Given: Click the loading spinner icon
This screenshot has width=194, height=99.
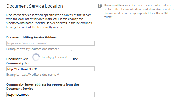Looking at the screenshot, I should click(36, 57).
